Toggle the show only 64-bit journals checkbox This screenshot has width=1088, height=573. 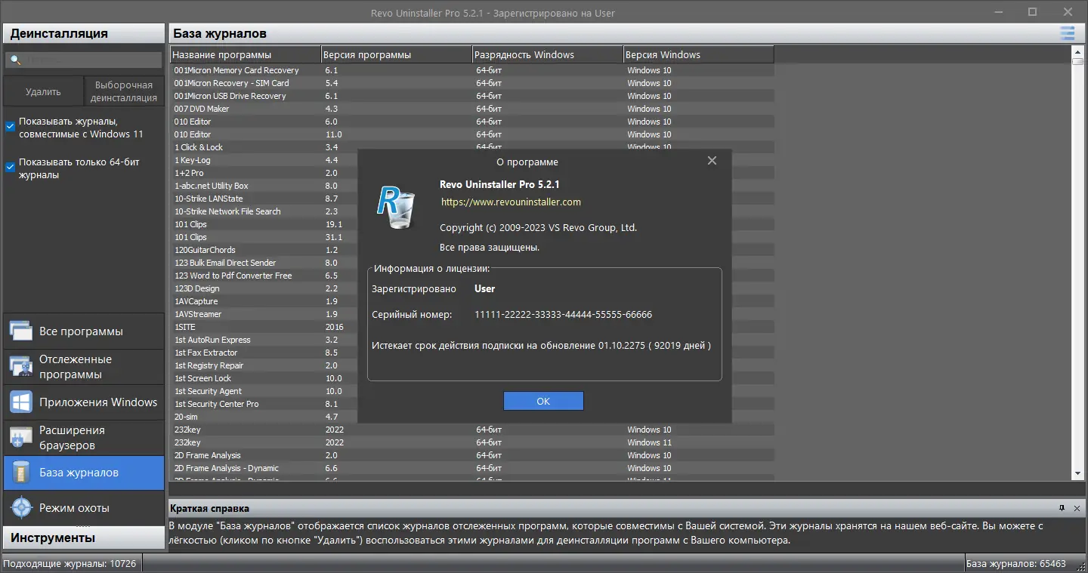pyautogui.click(x=11, y=168)
